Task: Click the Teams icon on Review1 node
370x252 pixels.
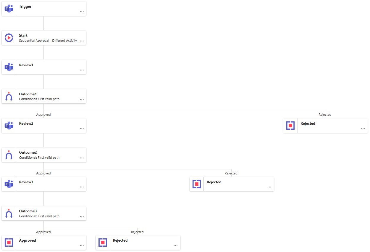Action: click(9, 67)
